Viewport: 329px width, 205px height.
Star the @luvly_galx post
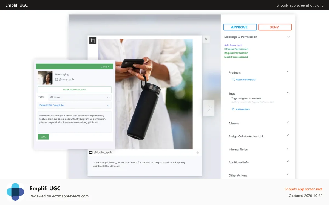198,153
